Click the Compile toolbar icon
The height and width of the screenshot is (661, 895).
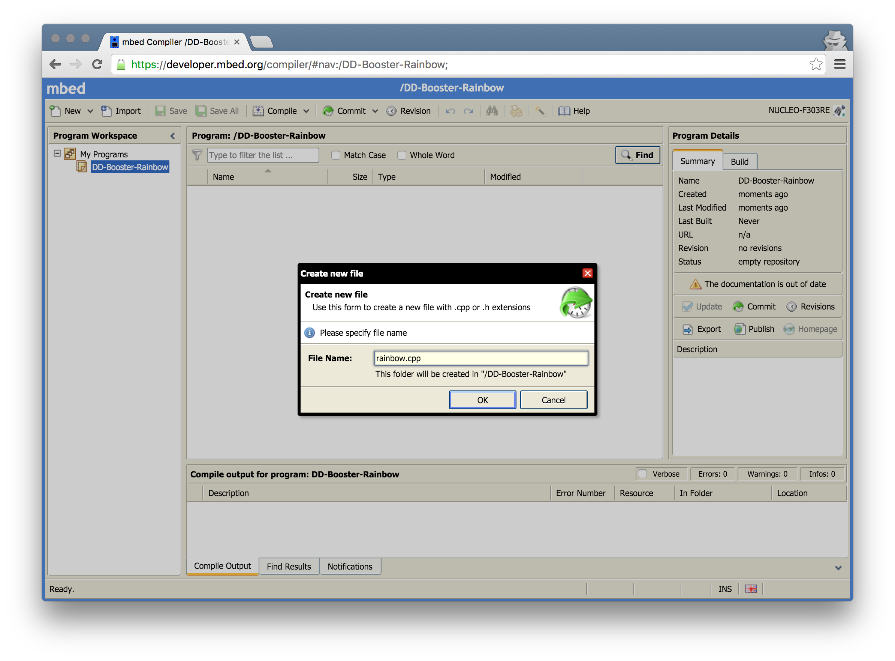258,111
